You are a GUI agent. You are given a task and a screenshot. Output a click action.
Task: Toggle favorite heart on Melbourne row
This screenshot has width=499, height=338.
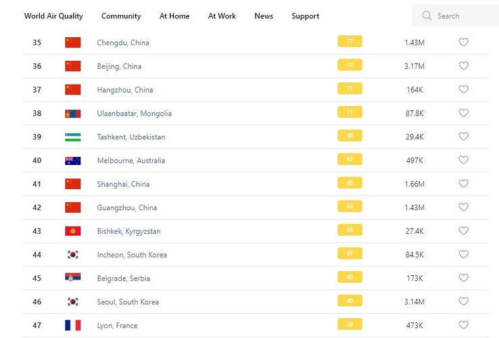(x=463, y=160)
